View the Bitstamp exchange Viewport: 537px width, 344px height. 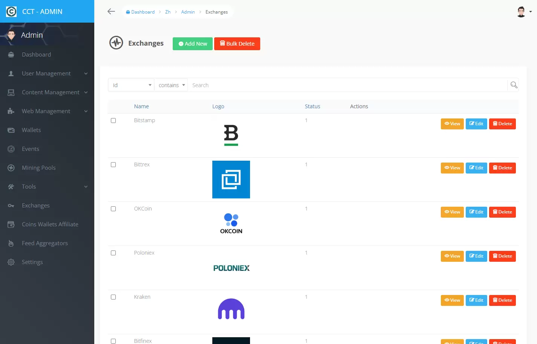[452, 124]
